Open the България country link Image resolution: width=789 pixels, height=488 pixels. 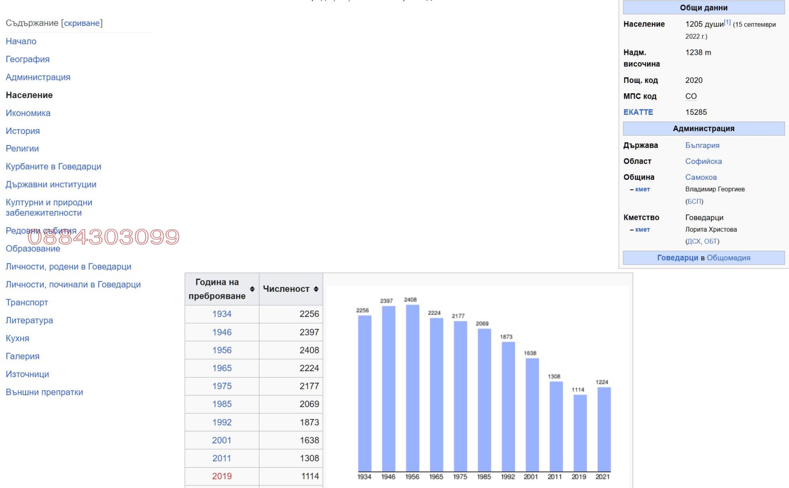click(702, 145)
